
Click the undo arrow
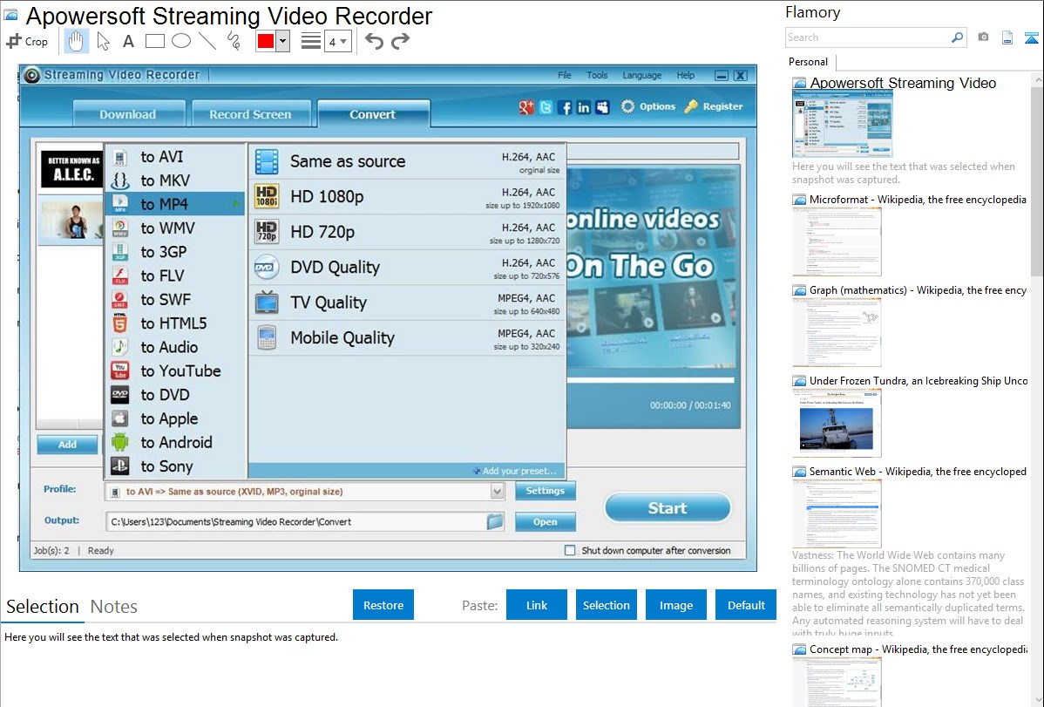pos(374,41)
